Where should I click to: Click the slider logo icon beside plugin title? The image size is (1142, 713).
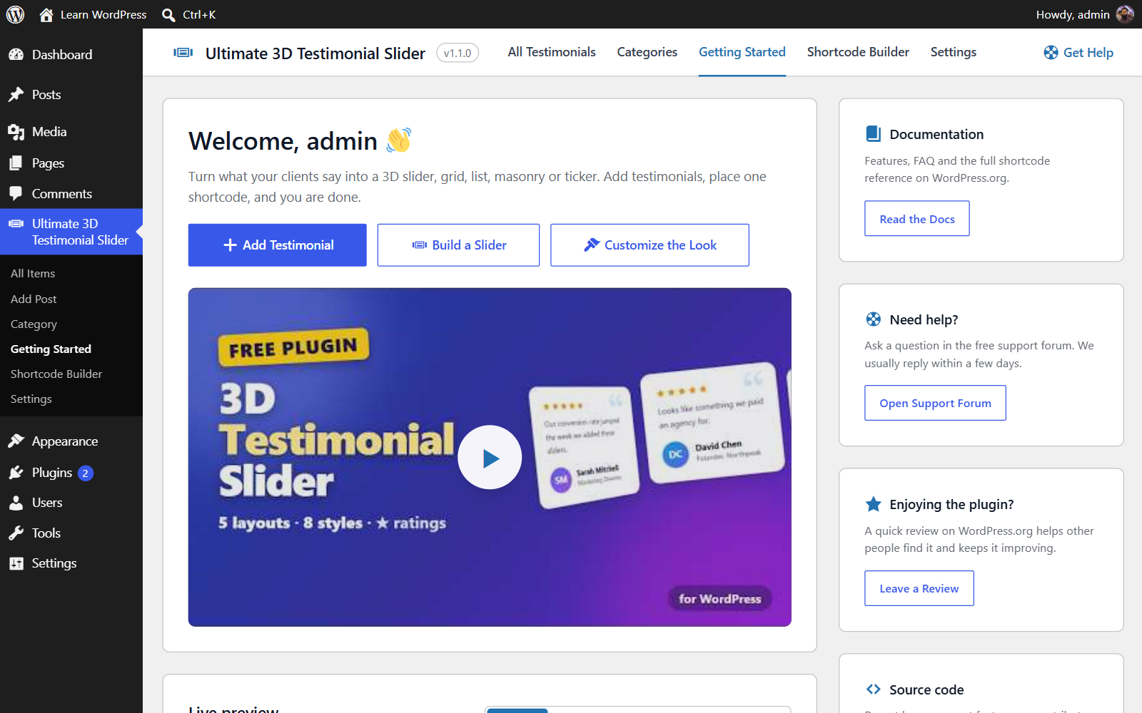click(183, 53)
